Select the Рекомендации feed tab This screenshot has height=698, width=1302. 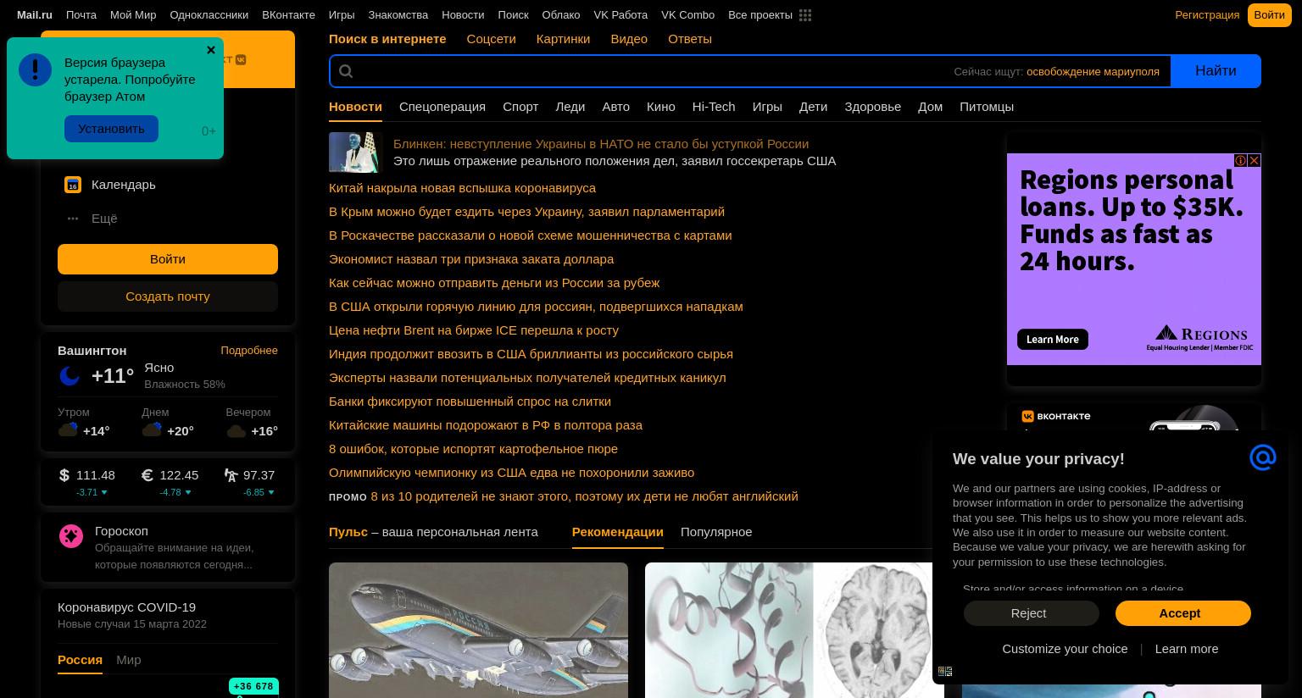[618, 532]
